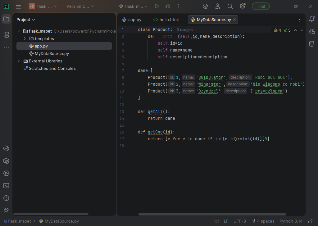Click the 'Bulbulator' string literal

211,77
